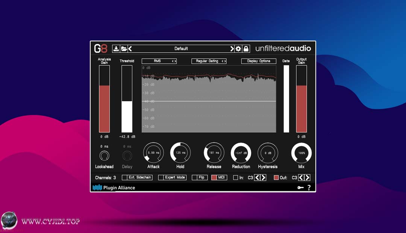Click the save preset download icon
The width and height of the screenshot is (406, 233).
pos(116,49)
